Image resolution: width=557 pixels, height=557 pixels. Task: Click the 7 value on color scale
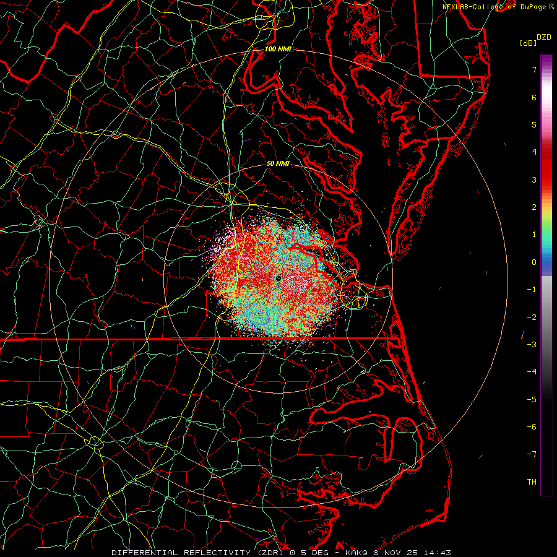click(x=534, y=69)
